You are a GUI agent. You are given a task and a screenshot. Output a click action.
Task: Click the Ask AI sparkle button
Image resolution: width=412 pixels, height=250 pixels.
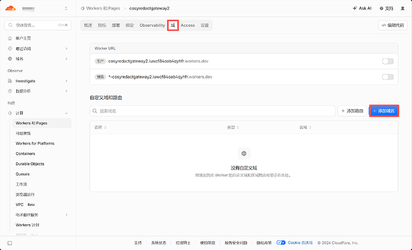click(362, 8)
